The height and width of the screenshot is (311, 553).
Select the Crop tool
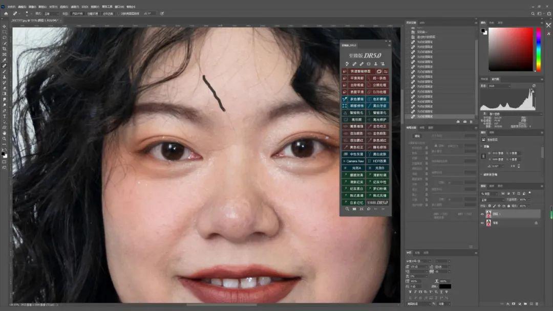point(4,47)
